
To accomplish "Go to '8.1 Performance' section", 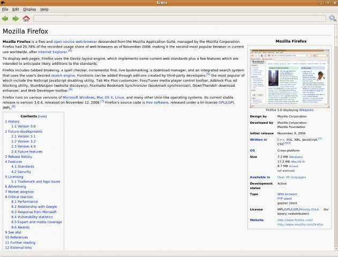I will point(25,202).
